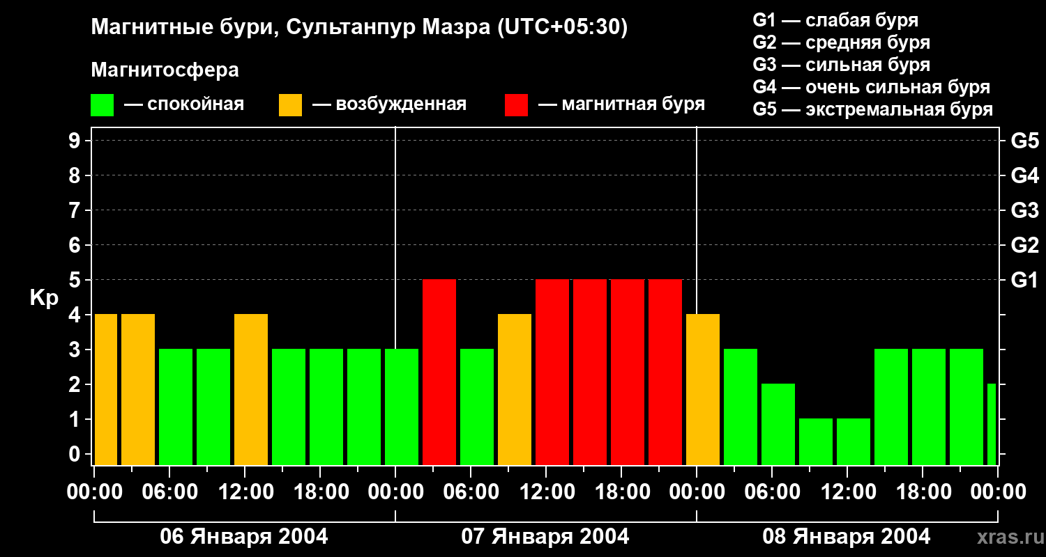
Task: Click the "9" value on the Kp axis
Action: 76,141
